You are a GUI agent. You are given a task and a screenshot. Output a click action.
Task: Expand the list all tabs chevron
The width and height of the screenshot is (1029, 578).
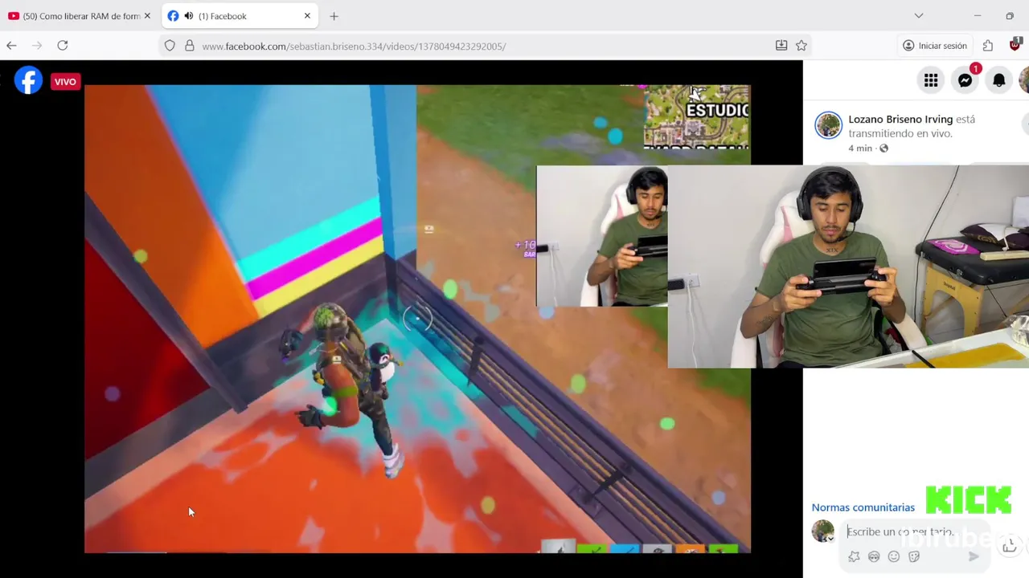(919, 16)
